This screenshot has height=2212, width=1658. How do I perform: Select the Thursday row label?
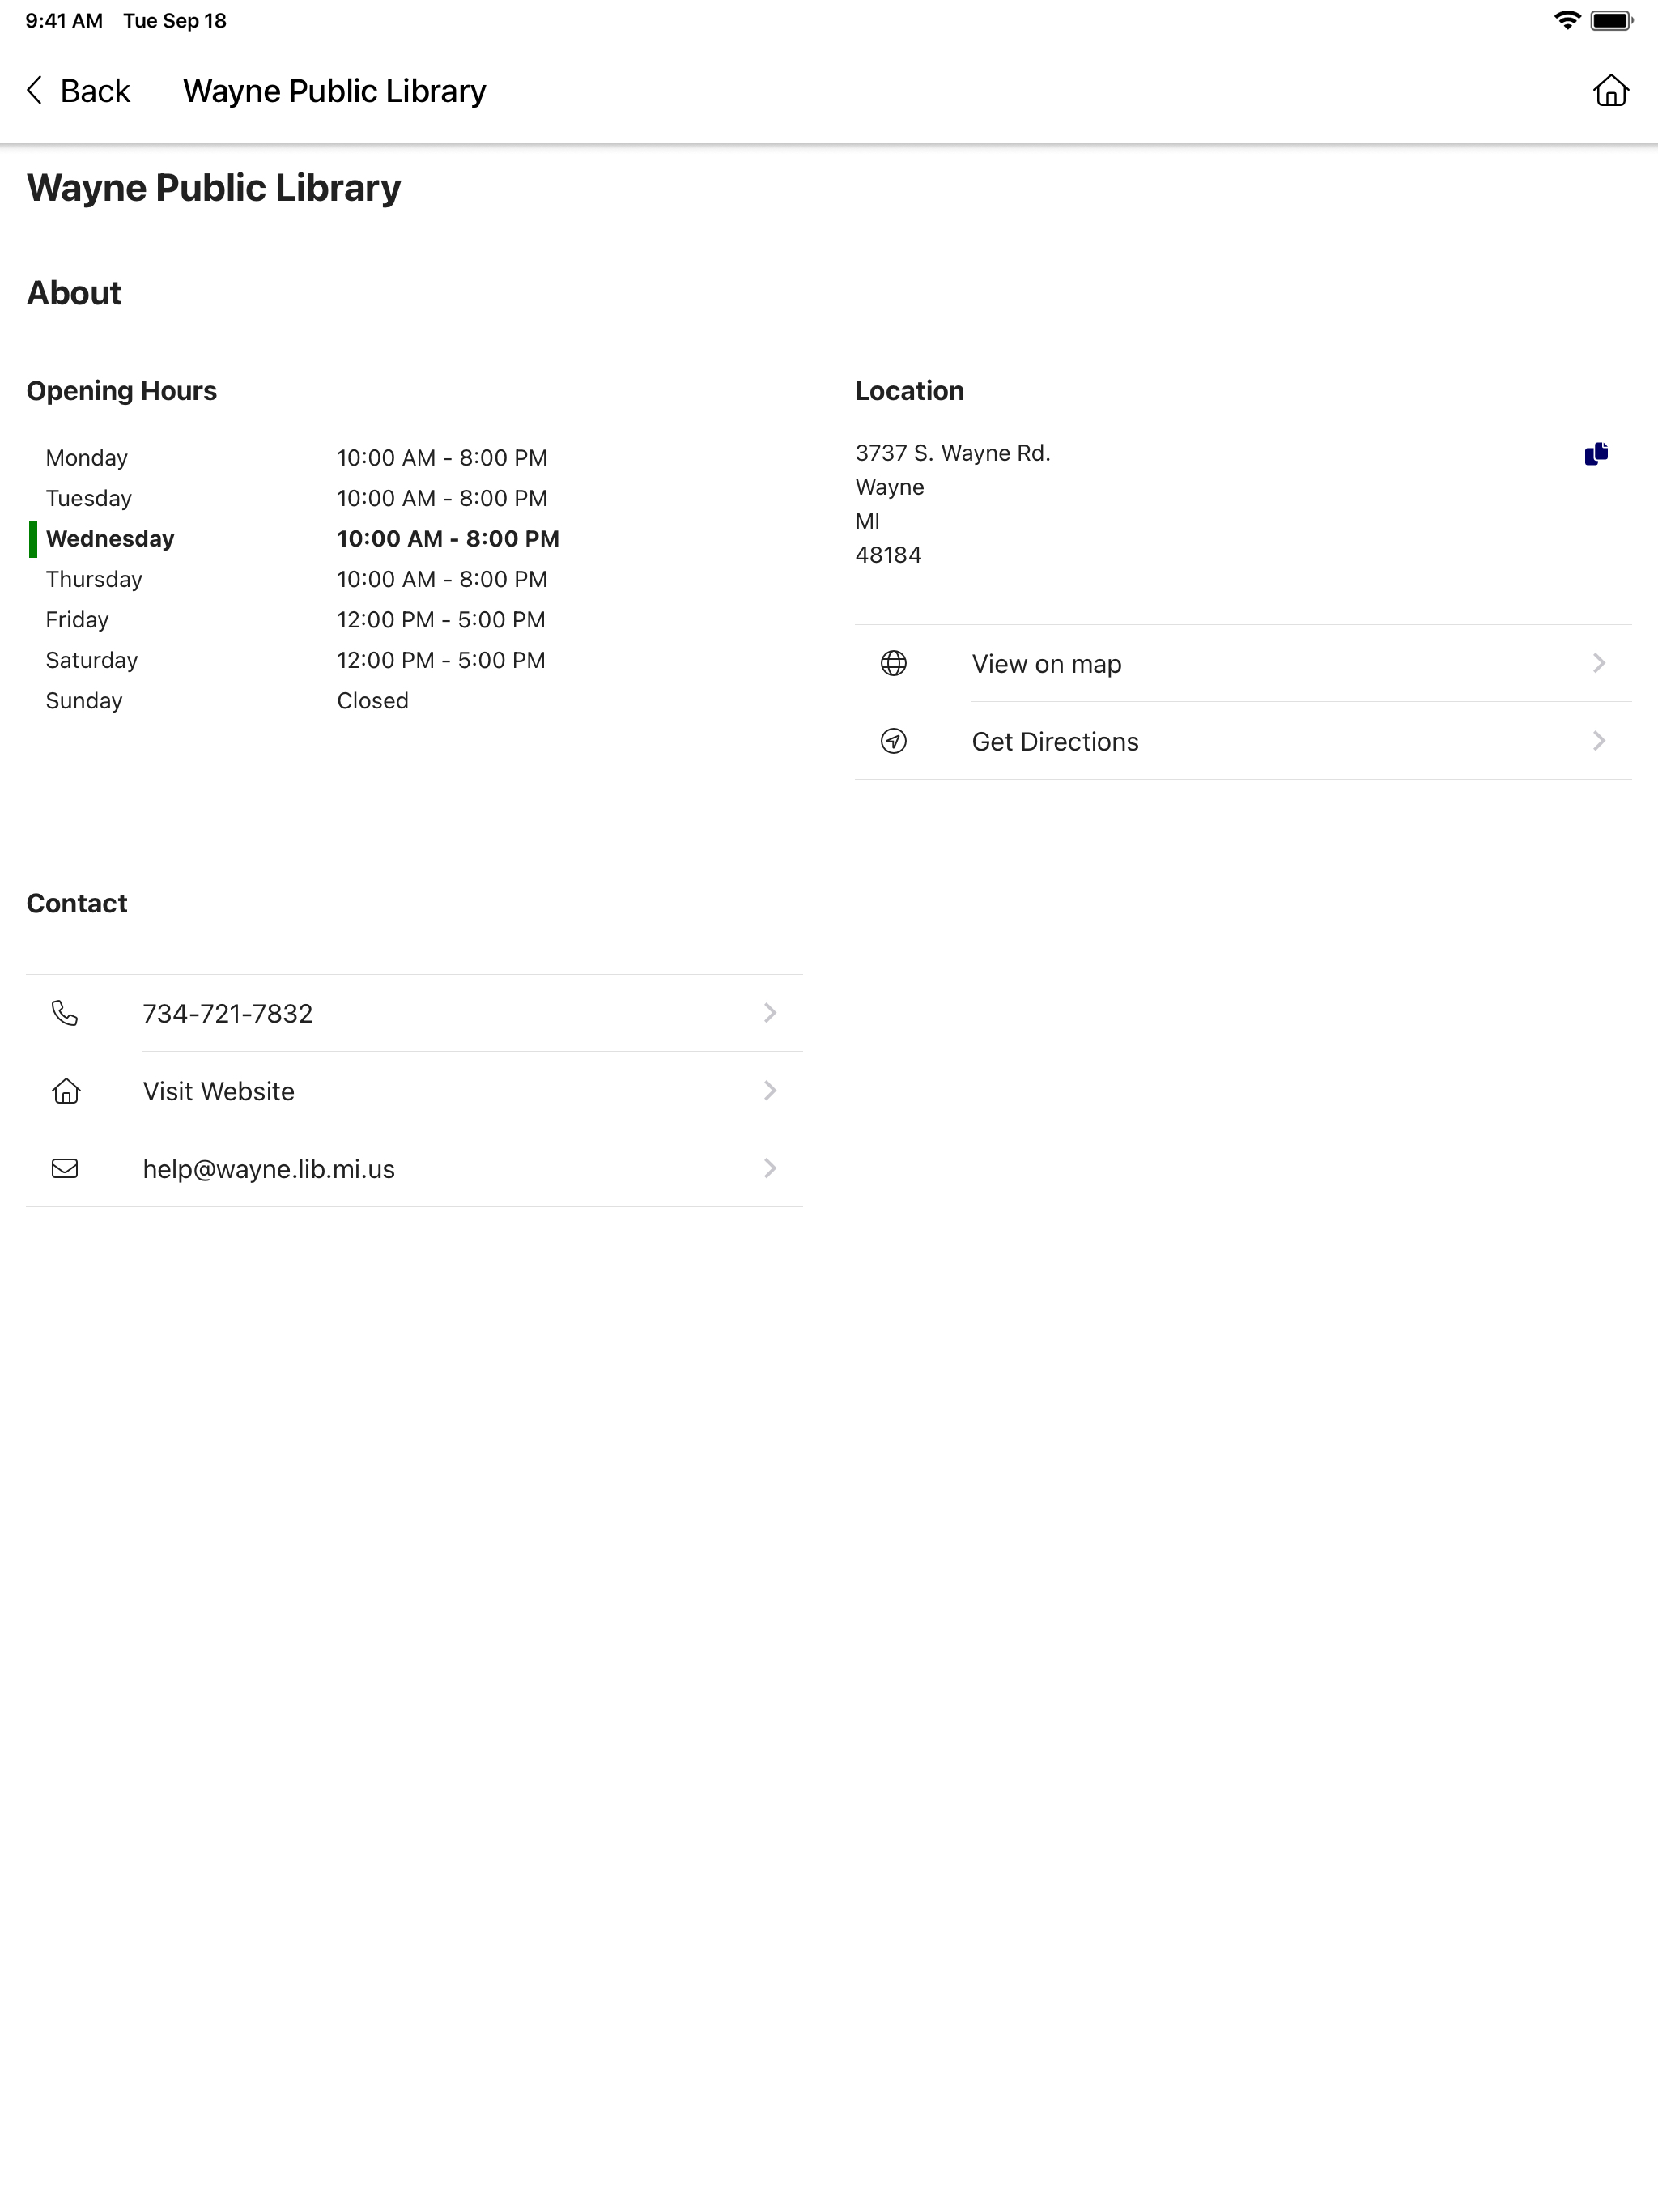point(94,579)
